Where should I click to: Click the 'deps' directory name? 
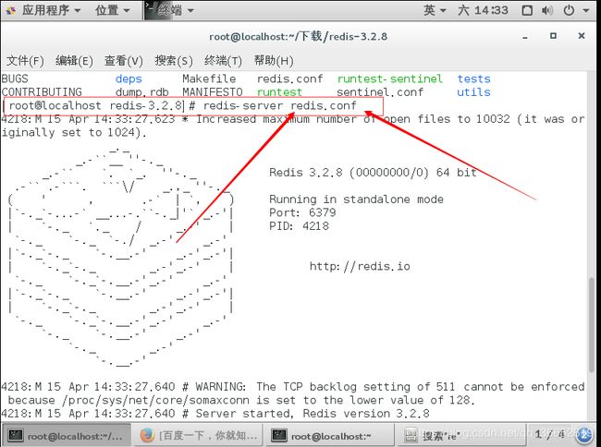pos(129,79)
